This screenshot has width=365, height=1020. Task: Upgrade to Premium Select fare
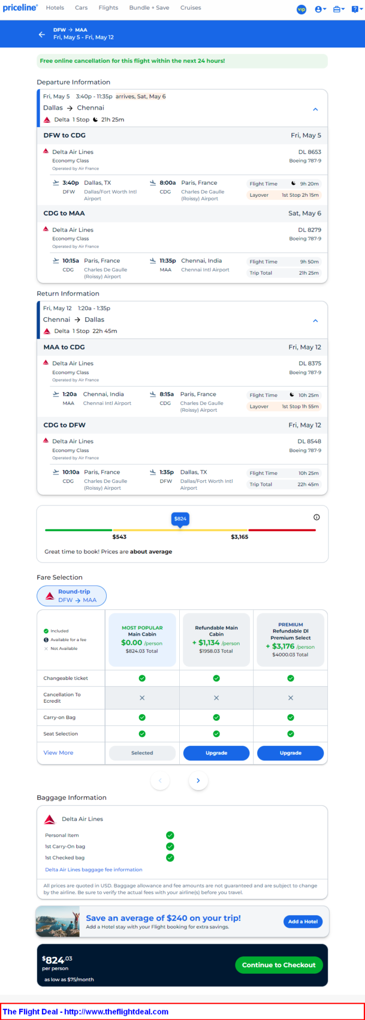pyautogui.click(x=290, y=753)
